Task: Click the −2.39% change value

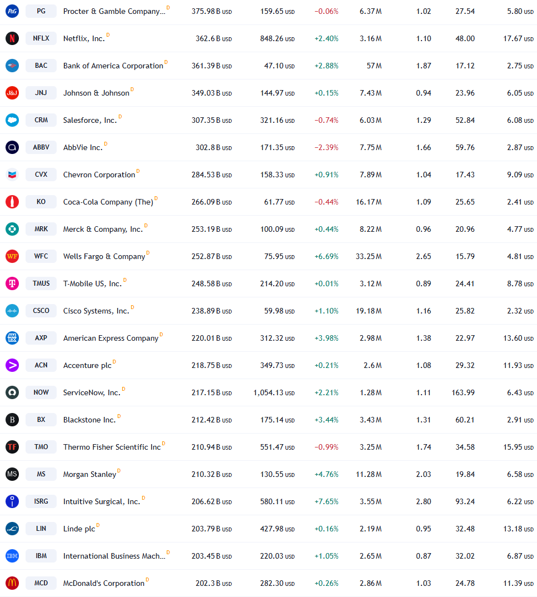Action: 327,147
